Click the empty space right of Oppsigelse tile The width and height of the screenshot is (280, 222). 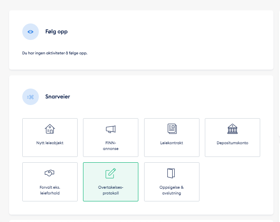(233, 182)
